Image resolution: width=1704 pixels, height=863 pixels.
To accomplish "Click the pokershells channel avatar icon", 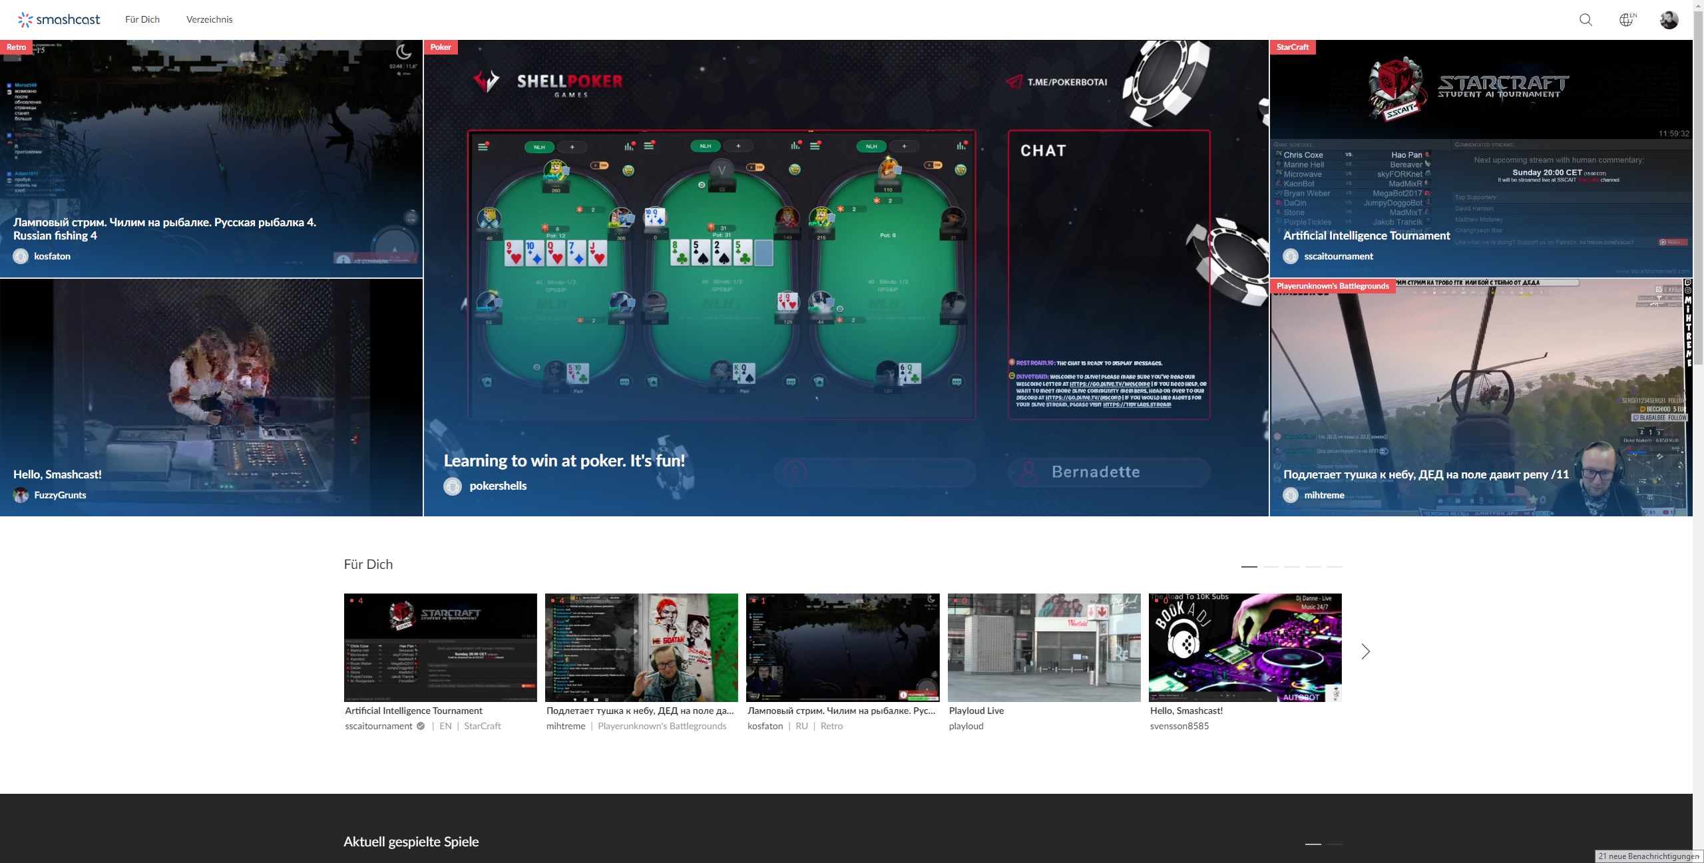I will [x=453, y=486].
